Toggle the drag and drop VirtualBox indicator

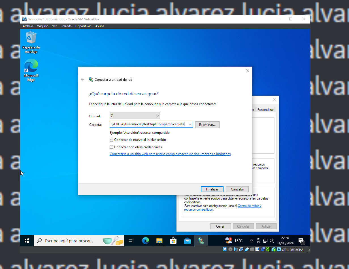(x=279, y=249)
